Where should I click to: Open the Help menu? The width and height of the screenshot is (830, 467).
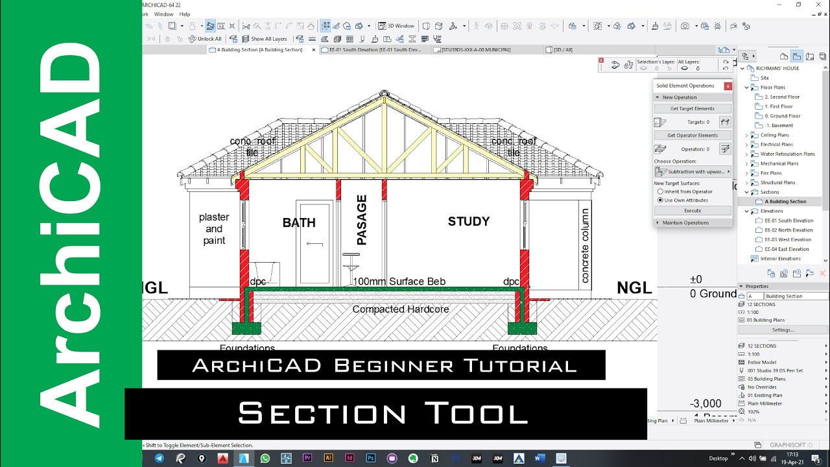click(x=185, y=14)
